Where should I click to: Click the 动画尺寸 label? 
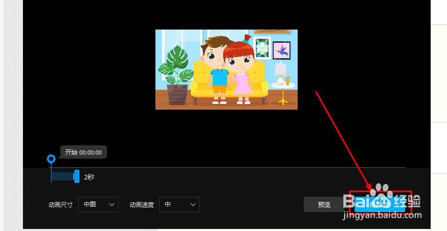click(x=61, y=205)
